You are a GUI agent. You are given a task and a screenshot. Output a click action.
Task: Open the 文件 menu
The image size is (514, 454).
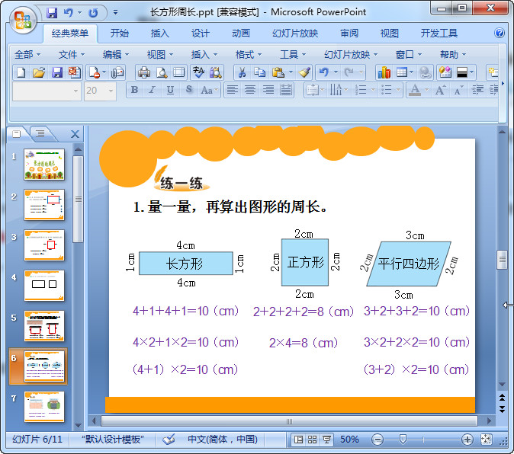click(72, 54)
